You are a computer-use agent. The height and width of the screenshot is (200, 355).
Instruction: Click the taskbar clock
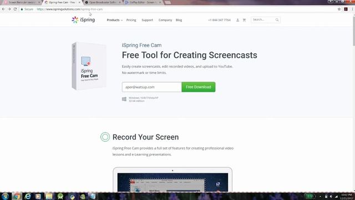[346, 197]
